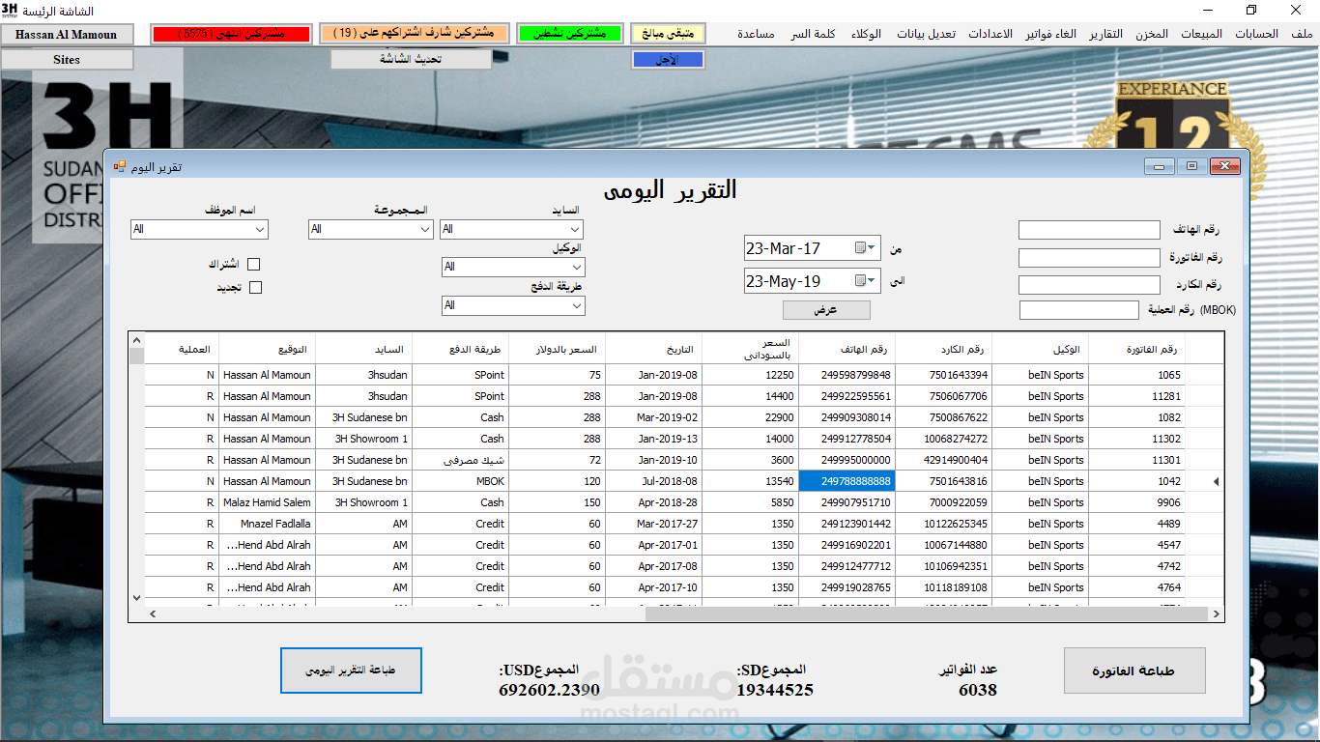1320x742 pixels.
Task: Click the رقم الفاتورة input field
Action: [1089, 258]
